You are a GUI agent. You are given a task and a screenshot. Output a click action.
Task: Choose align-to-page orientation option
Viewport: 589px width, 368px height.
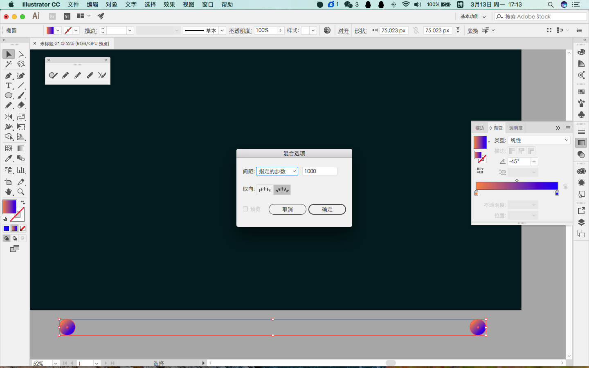pos(265,190)
